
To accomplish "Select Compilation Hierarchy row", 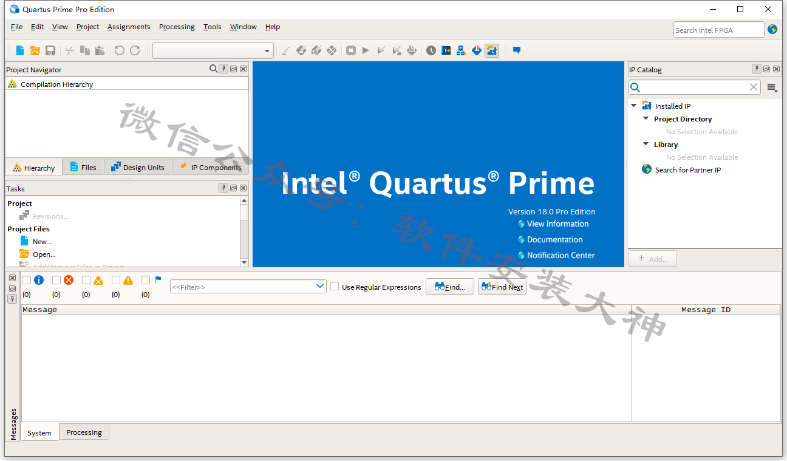I will pyautogui.click(x=127, y=84).
